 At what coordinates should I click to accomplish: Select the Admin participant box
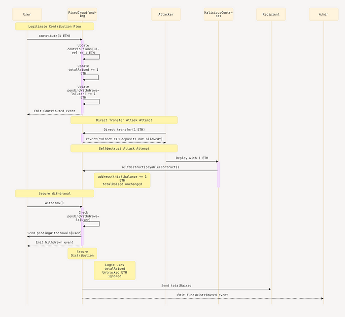[x=324, y=14]
